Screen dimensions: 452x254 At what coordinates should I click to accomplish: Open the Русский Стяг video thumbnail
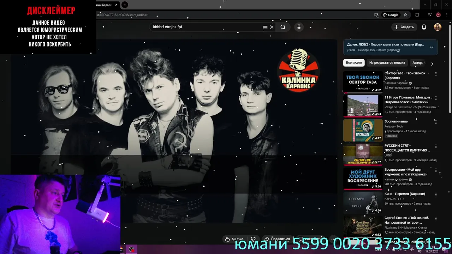363,155
